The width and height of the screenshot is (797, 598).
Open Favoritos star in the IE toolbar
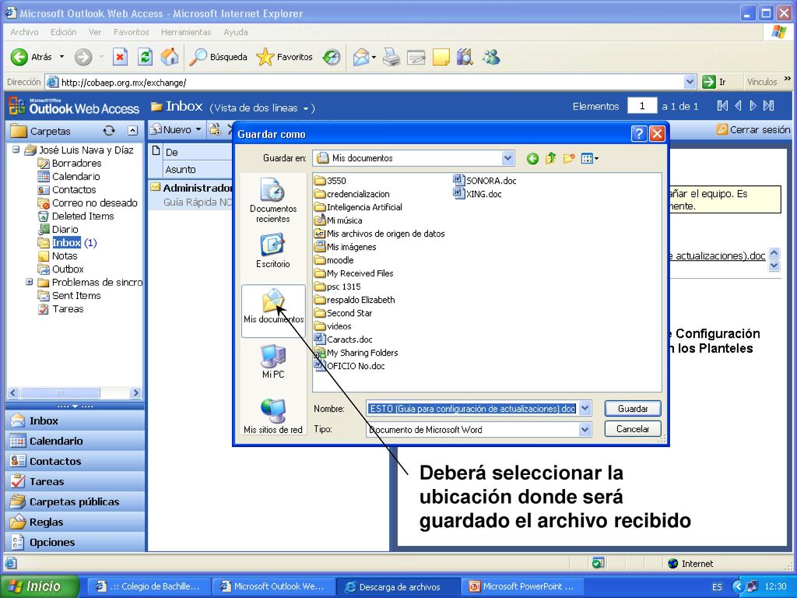[284, 57]
